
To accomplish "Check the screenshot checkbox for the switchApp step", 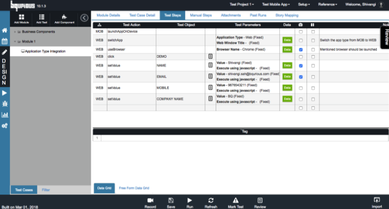I will point(301,41).
